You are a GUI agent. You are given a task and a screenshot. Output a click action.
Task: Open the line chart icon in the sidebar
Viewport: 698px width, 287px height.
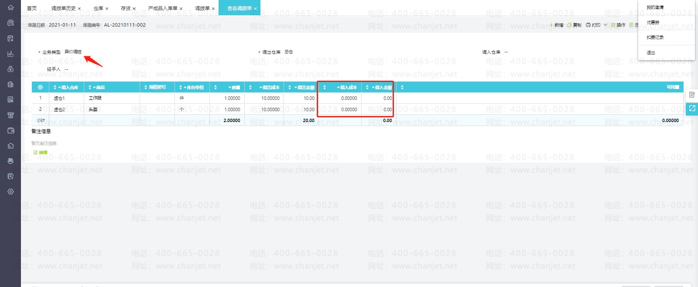(10, 54)
